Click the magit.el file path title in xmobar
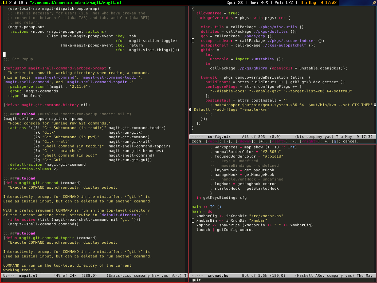The image size is (377, 283). click(76, 3)
